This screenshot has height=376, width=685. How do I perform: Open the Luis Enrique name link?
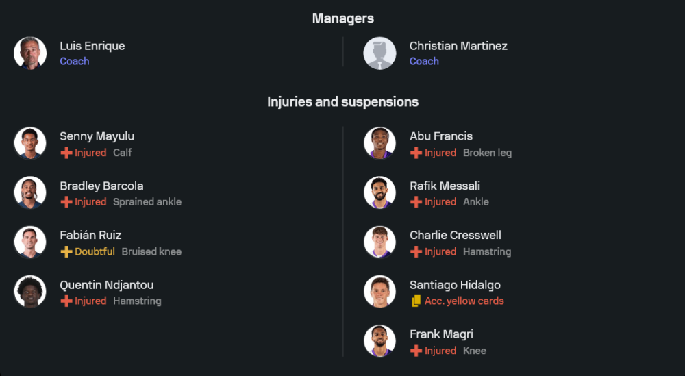click(92, 46)
